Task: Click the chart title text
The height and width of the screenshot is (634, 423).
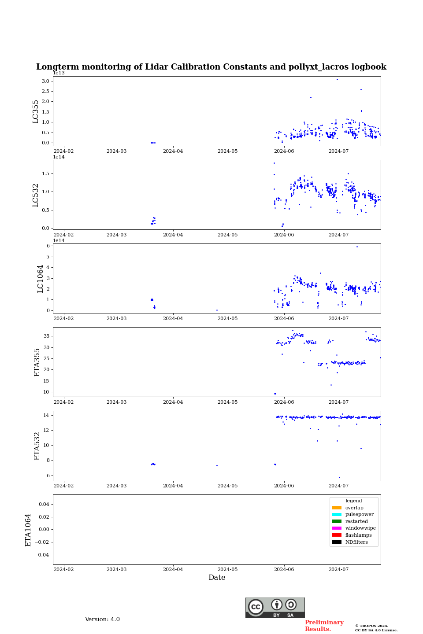Action: (211, 67)
